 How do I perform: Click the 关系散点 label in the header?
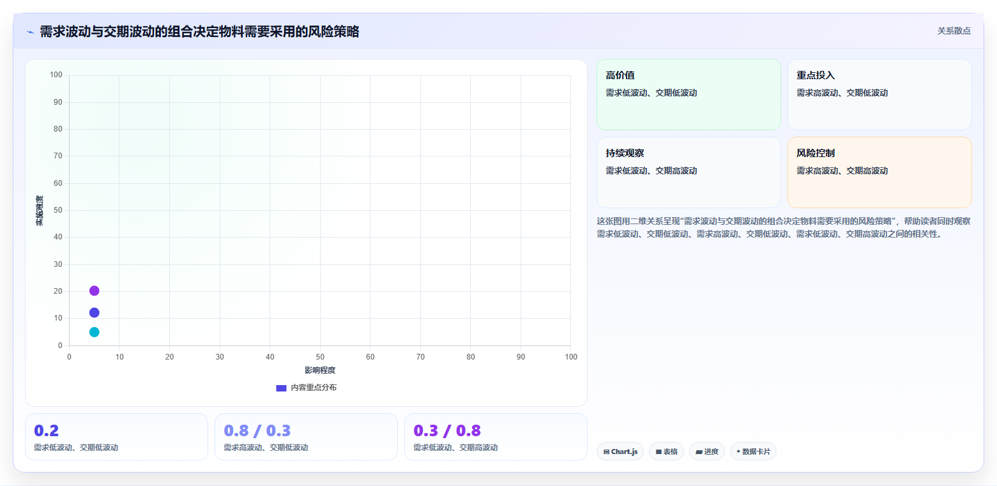pyautogui.click(x=954, y=31)
